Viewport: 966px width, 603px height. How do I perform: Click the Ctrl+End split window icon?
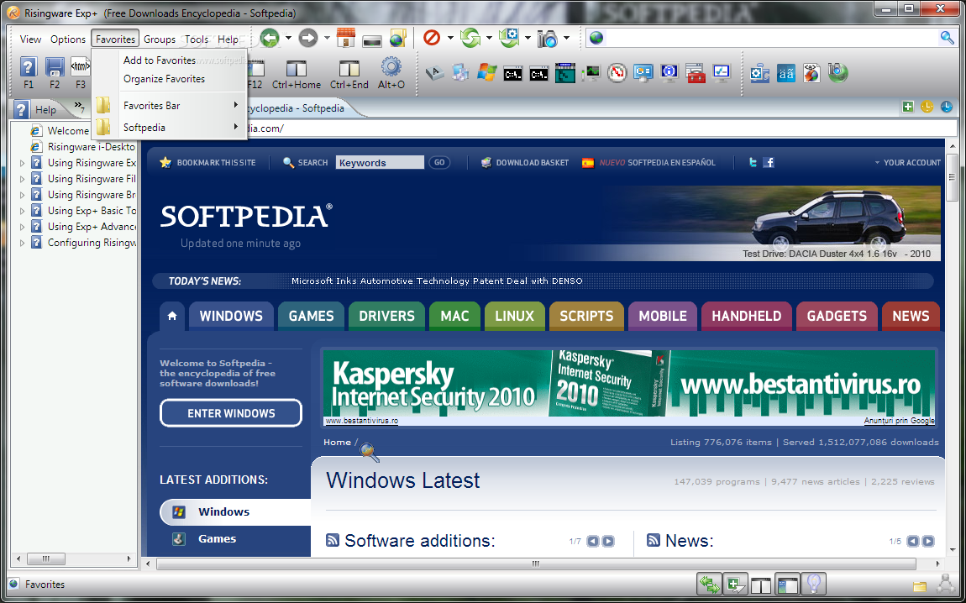(349, 68)
